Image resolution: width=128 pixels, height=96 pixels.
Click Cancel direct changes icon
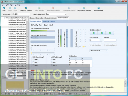[x=53, y=8]
